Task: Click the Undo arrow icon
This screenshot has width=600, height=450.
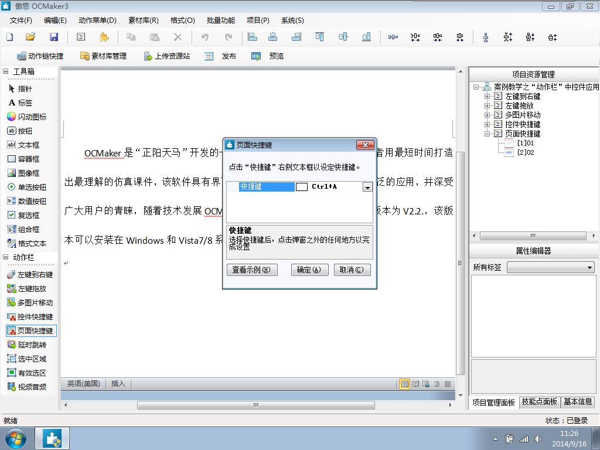Action: pyautogui.click(x=205, y=37)
